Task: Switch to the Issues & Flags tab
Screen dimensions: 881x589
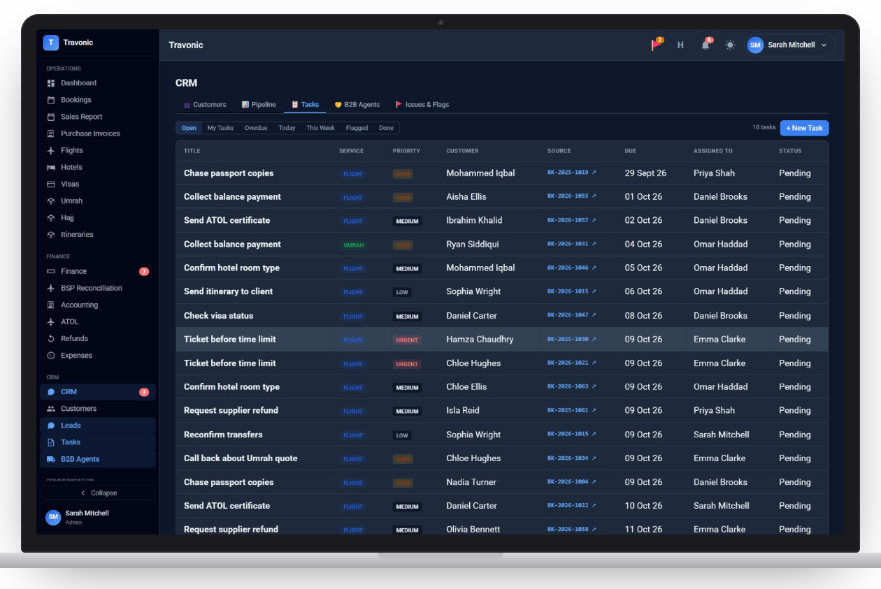Action: (422, 105)
